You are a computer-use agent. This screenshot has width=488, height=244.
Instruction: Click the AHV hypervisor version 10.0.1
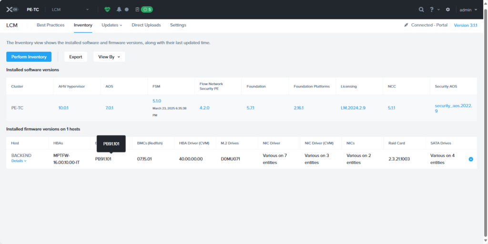point(63,108)
